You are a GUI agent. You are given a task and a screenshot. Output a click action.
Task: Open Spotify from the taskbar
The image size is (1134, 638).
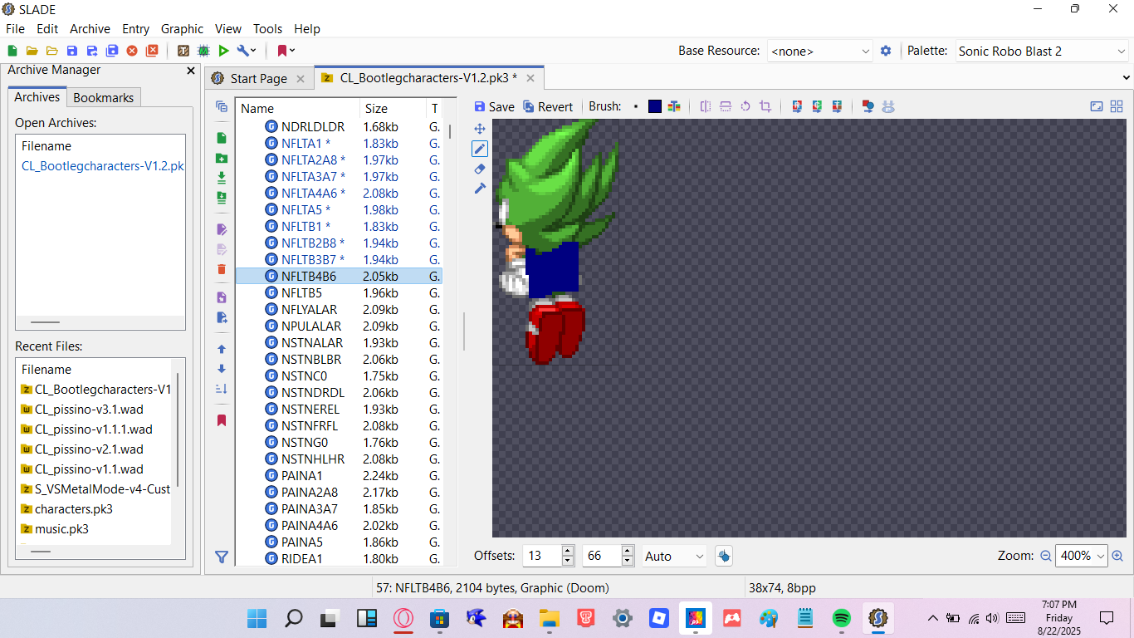842,618
